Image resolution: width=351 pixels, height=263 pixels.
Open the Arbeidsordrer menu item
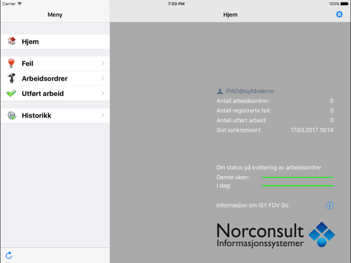[55, 79]
